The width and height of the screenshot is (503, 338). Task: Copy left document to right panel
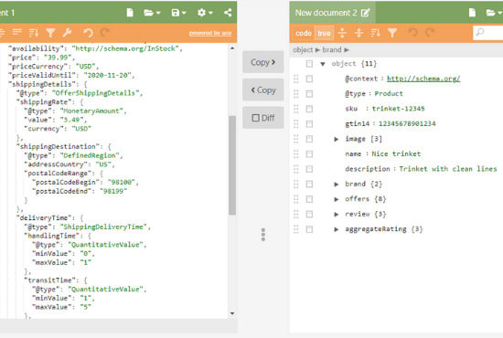263,62
